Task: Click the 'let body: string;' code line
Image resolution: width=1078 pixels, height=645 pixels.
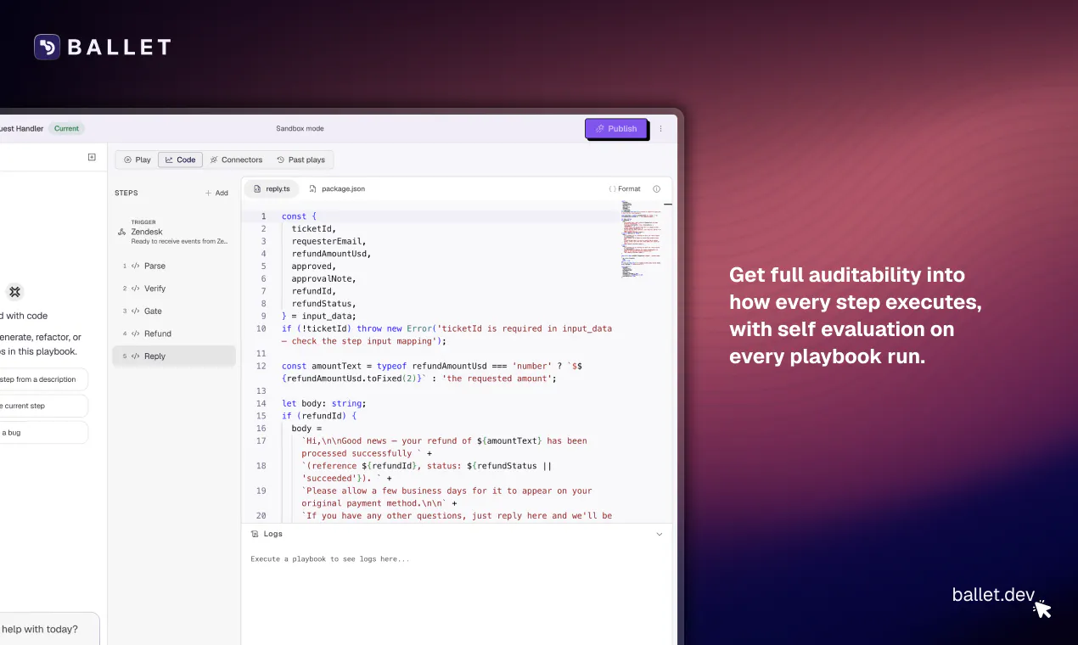Action: (324, 403)
